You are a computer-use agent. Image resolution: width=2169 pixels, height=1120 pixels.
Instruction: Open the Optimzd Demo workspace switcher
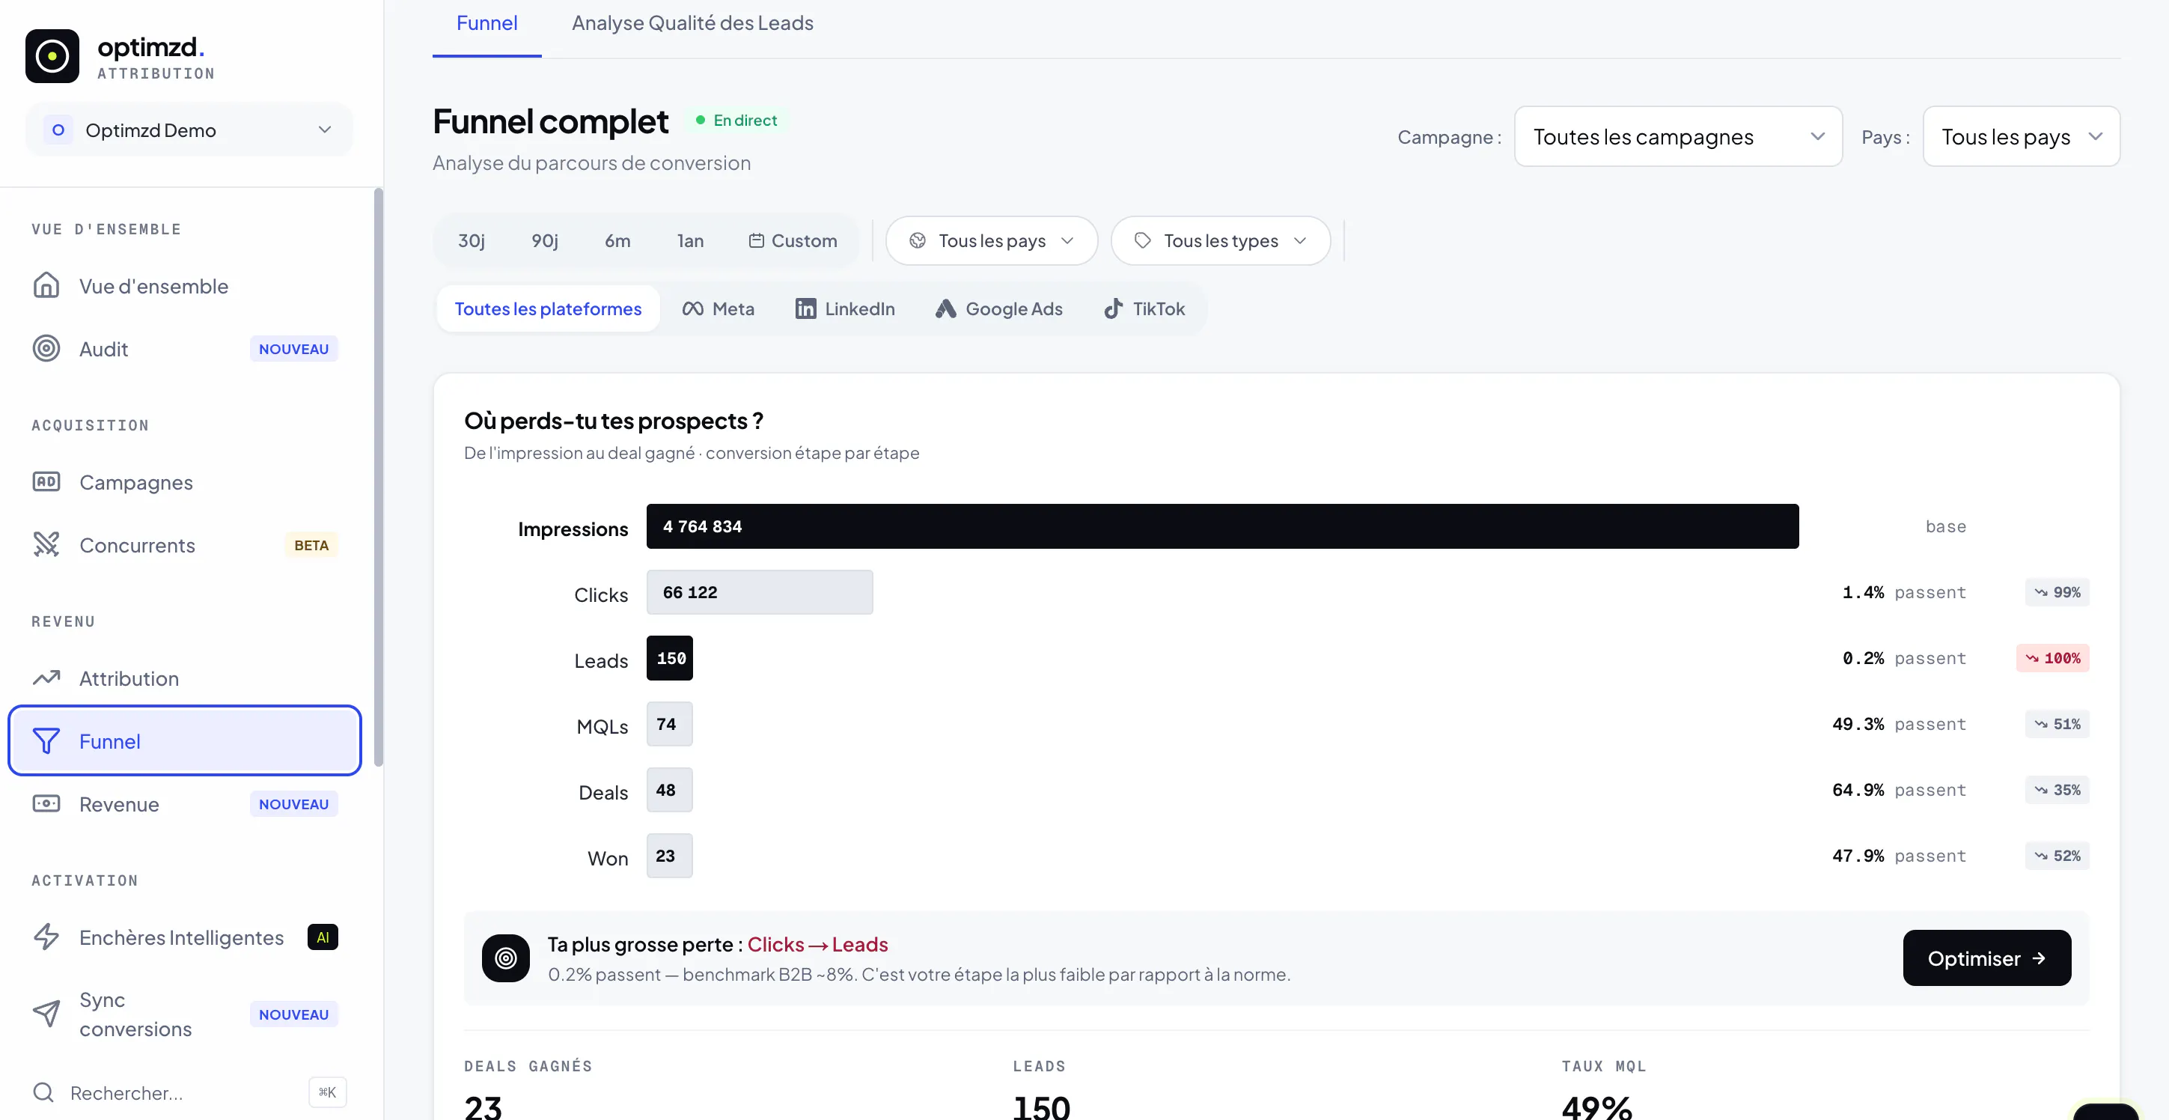(189, 130)
